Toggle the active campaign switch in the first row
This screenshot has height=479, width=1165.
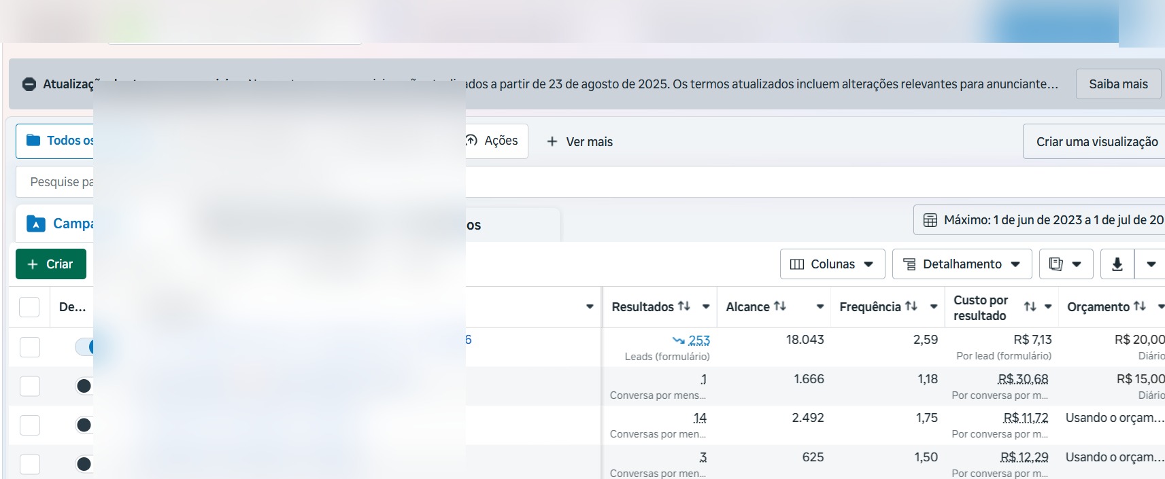click(84, 347)
